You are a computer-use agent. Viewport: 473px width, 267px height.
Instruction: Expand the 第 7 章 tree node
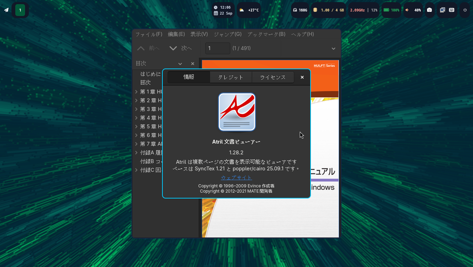136,144
